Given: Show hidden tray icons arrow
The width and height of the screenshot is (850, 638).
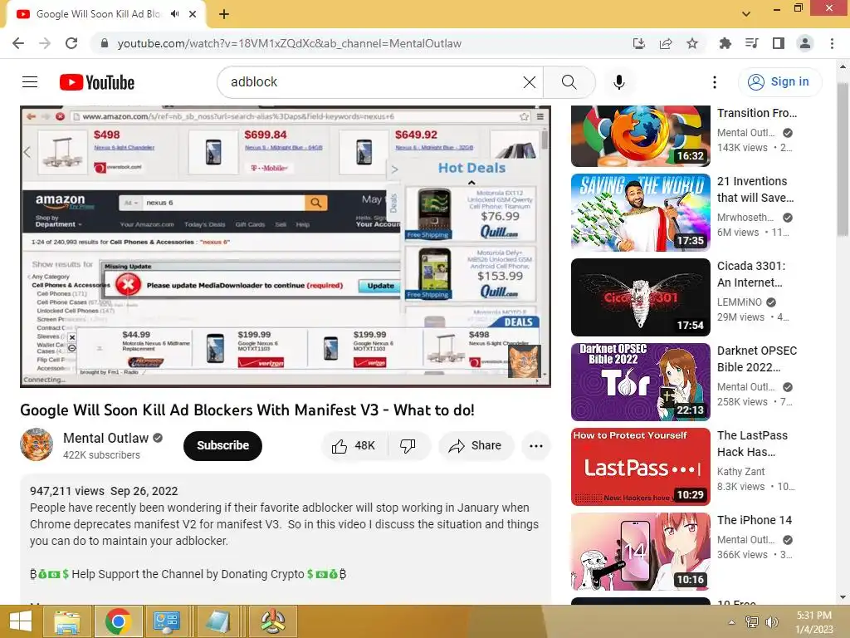Looking at the screenshot, I should (731, 622).
